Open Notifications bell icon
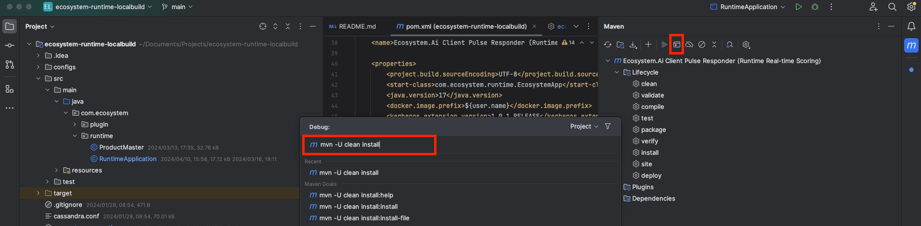The width and height of the screenshot is (921, 226). coord(911,26)
